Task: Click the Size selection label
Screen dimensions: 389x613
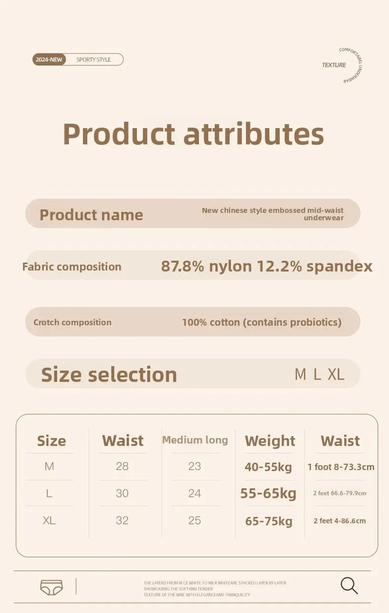Action: 109,375
